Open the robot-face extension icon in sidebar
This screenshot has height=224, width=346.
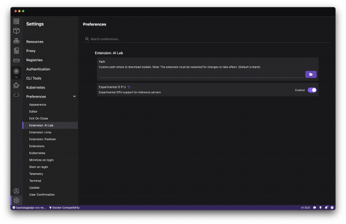pyautogui.click(x=16, y=95)
